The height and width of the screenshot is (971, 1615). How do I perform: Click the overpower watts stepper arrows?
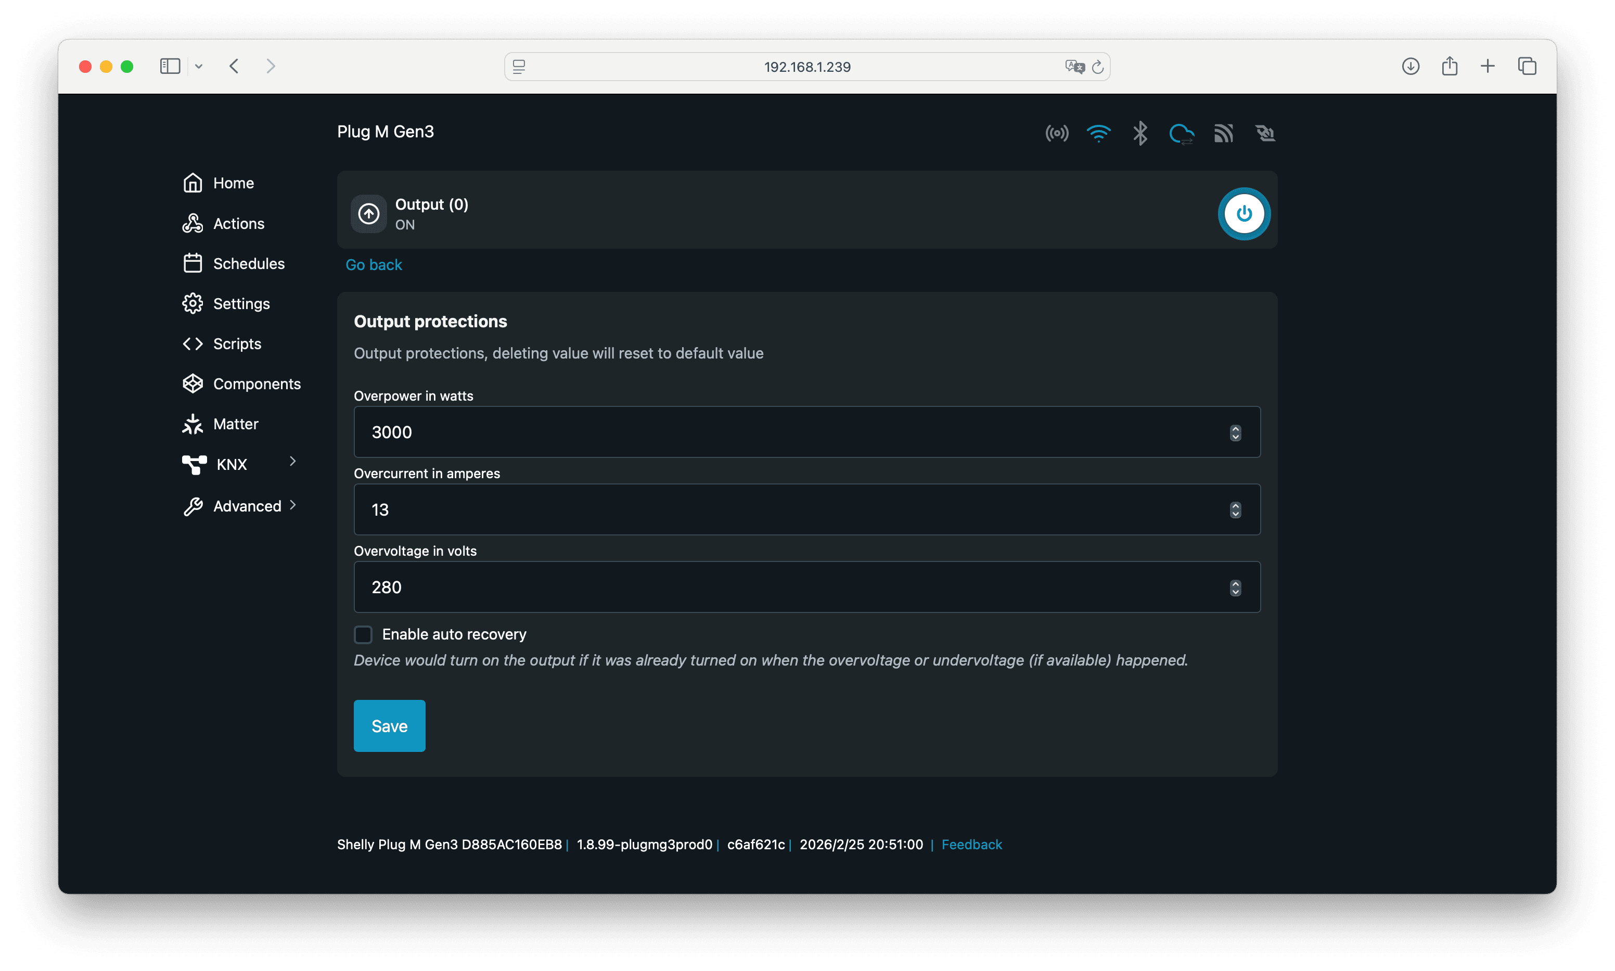point(1235,432)
